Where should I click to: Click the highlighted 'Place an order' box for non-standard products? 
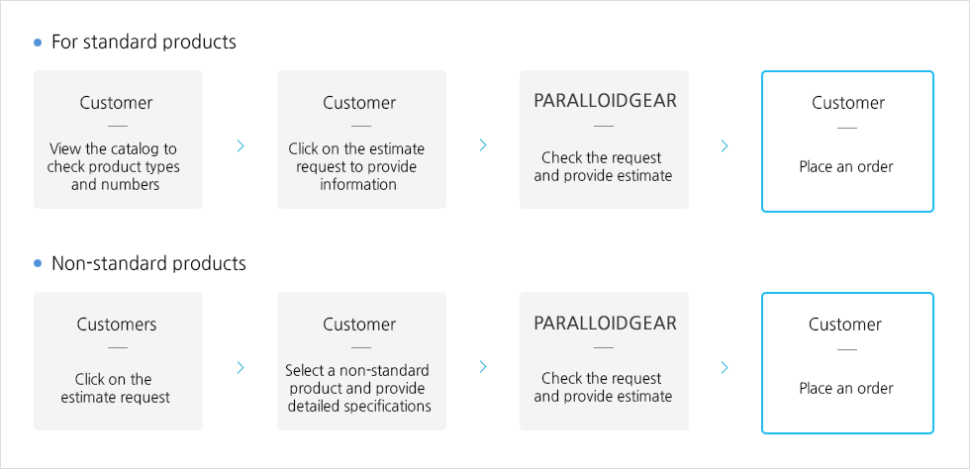[x=847, y=362]
